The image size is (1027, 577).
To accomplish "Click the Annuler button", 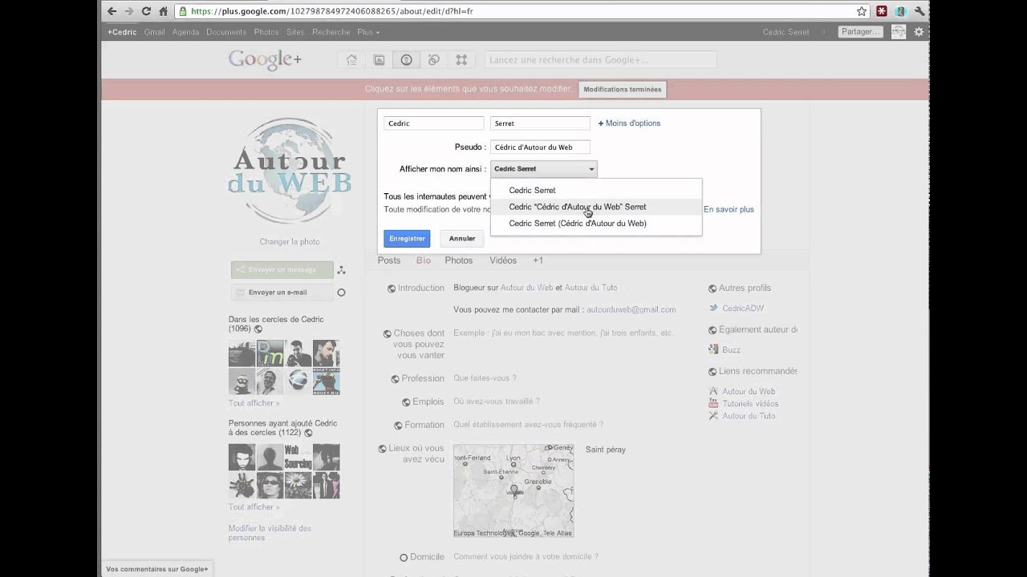I will tap(462, 238).
